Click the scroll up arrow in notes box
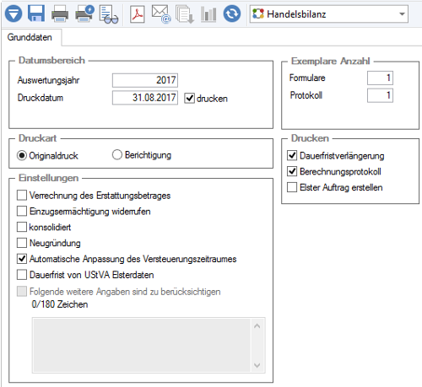Viewport: 422px width, 387px height. [257, 326]
